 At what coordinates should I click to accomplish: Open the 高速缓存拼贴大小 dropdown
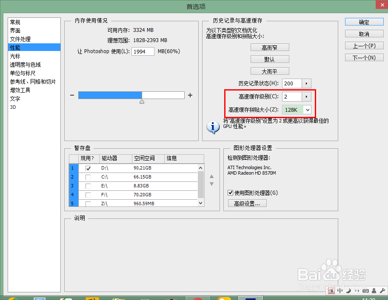click(x=297, y=110)
